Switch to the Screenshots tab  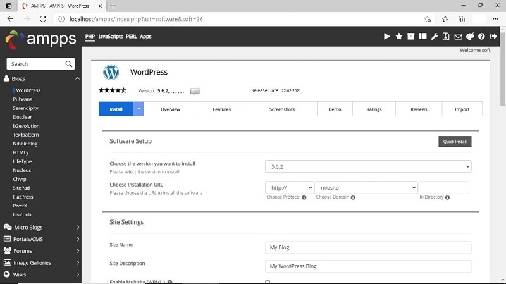click(282, 109)
